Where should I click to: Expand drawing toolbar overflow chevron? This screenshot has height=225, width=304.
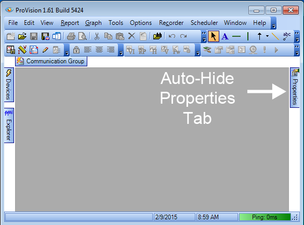297,36
